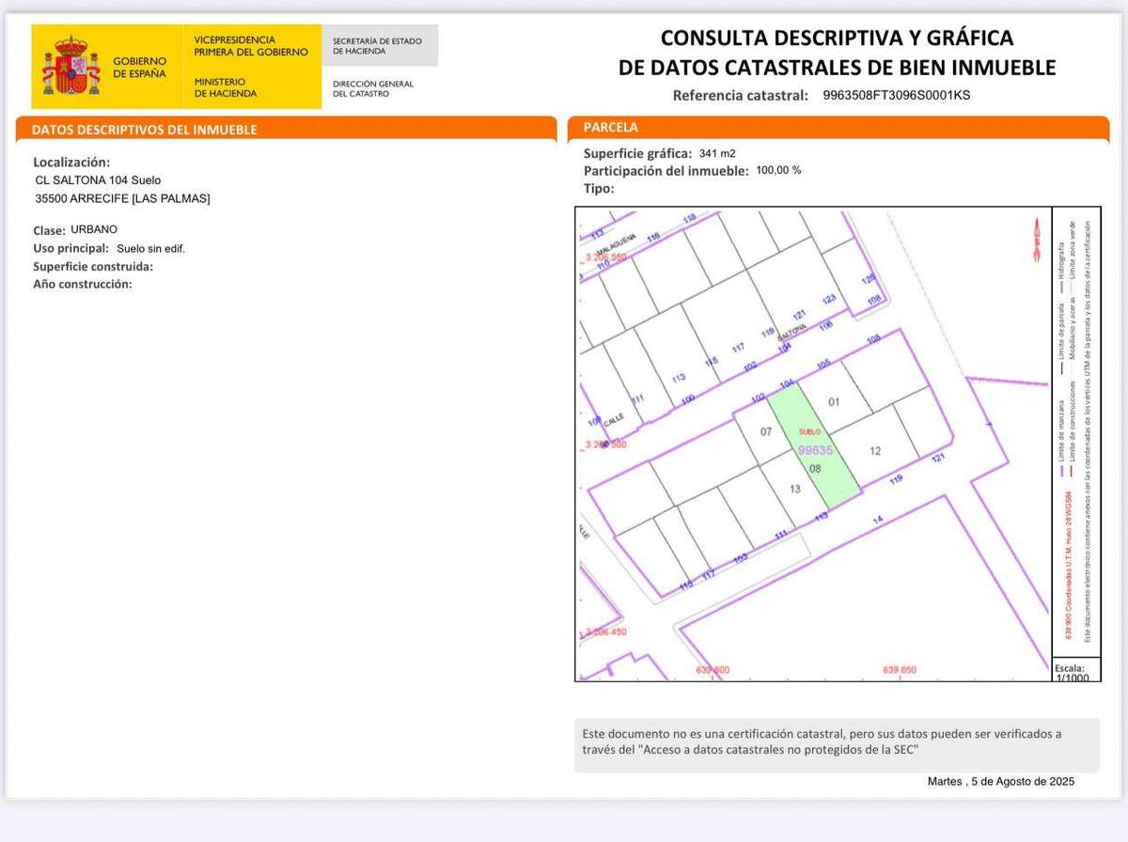1128x842 pixels.
Task: Click the 'PARCELA' orange header
Action: coord(838,127)
